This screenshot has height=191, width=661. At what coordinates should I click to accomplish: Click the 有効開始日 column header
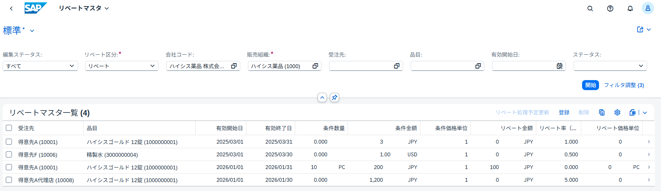click(221, 128)
